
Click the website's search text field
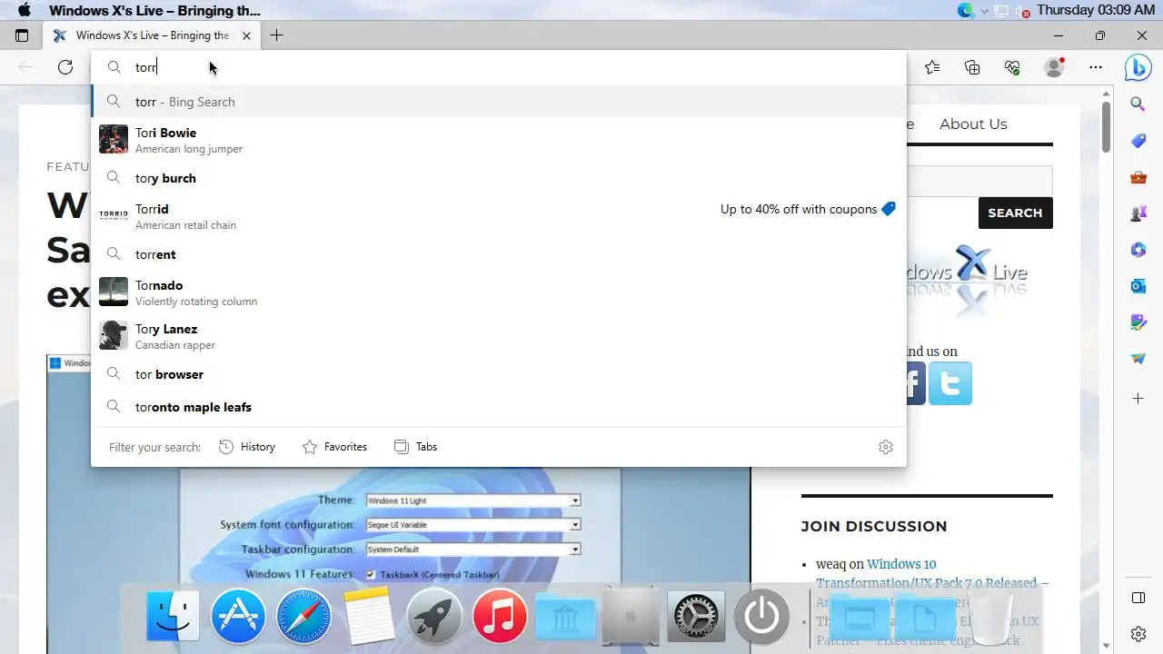pyautogui.click(x=979, y=182)
